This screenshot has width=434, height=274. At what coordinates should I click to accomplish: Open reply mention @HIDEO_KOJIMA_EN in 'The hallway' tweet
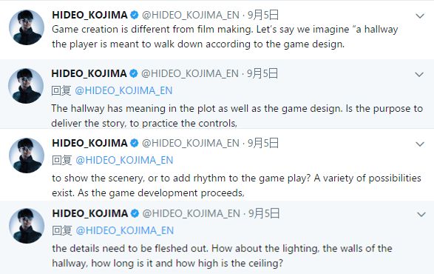123,90
